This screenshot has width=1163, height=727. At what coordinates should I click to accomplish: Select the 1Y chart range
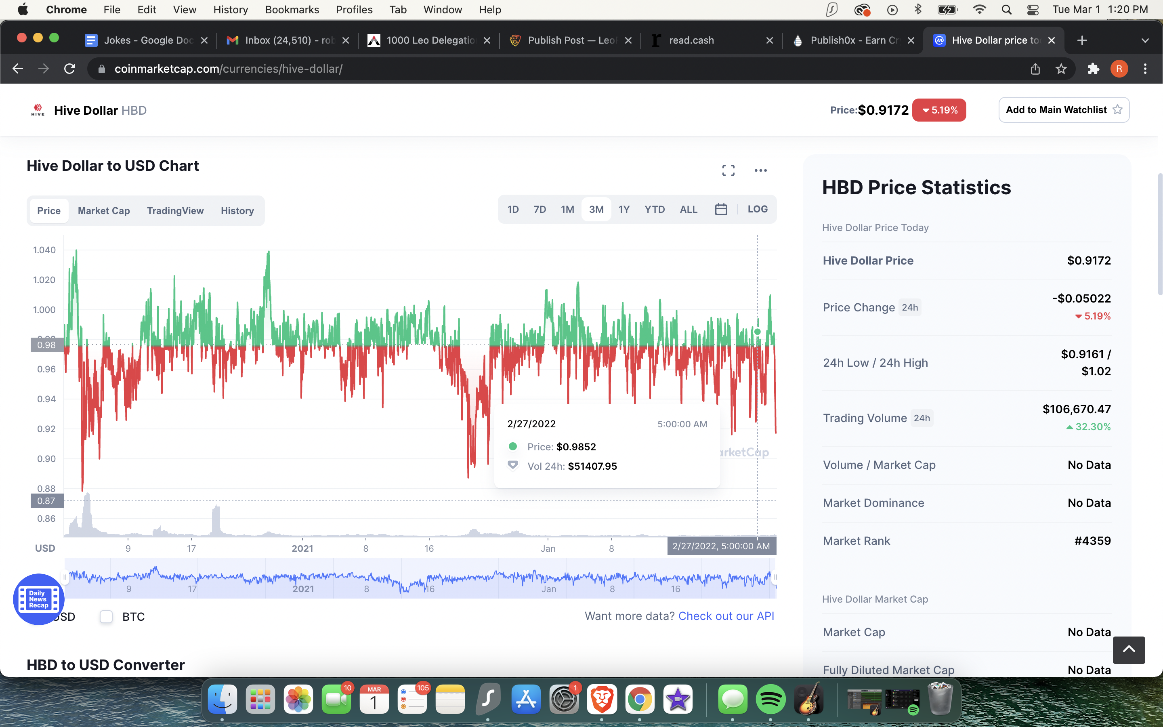(624, 209)
